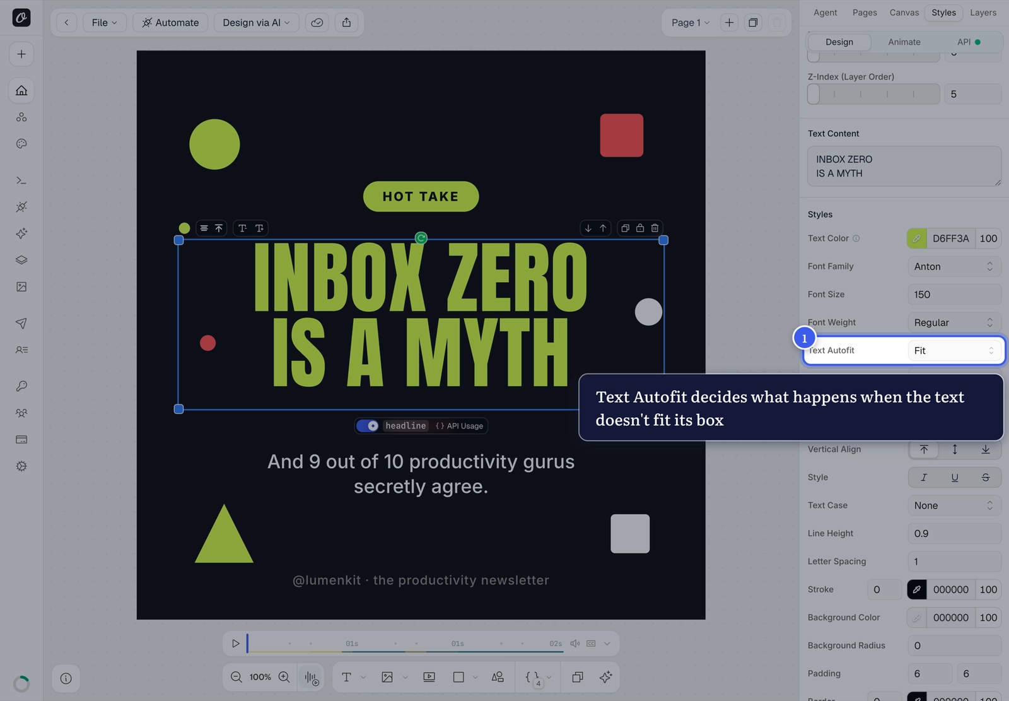Viewport: 1009px width, 701px height.
Task: Click decrease font size T- icon
Action: [x=242, y=228]
